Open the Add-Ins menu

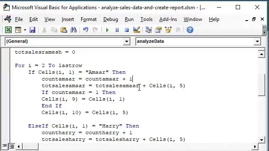pyautogui.click(x=168, y=19)
